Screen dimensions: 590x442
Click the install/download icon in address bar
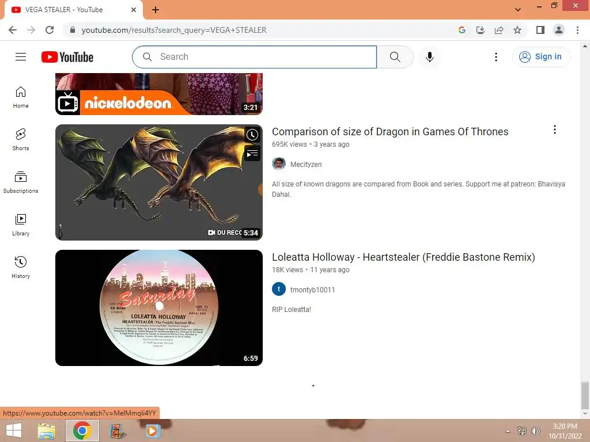481,30
